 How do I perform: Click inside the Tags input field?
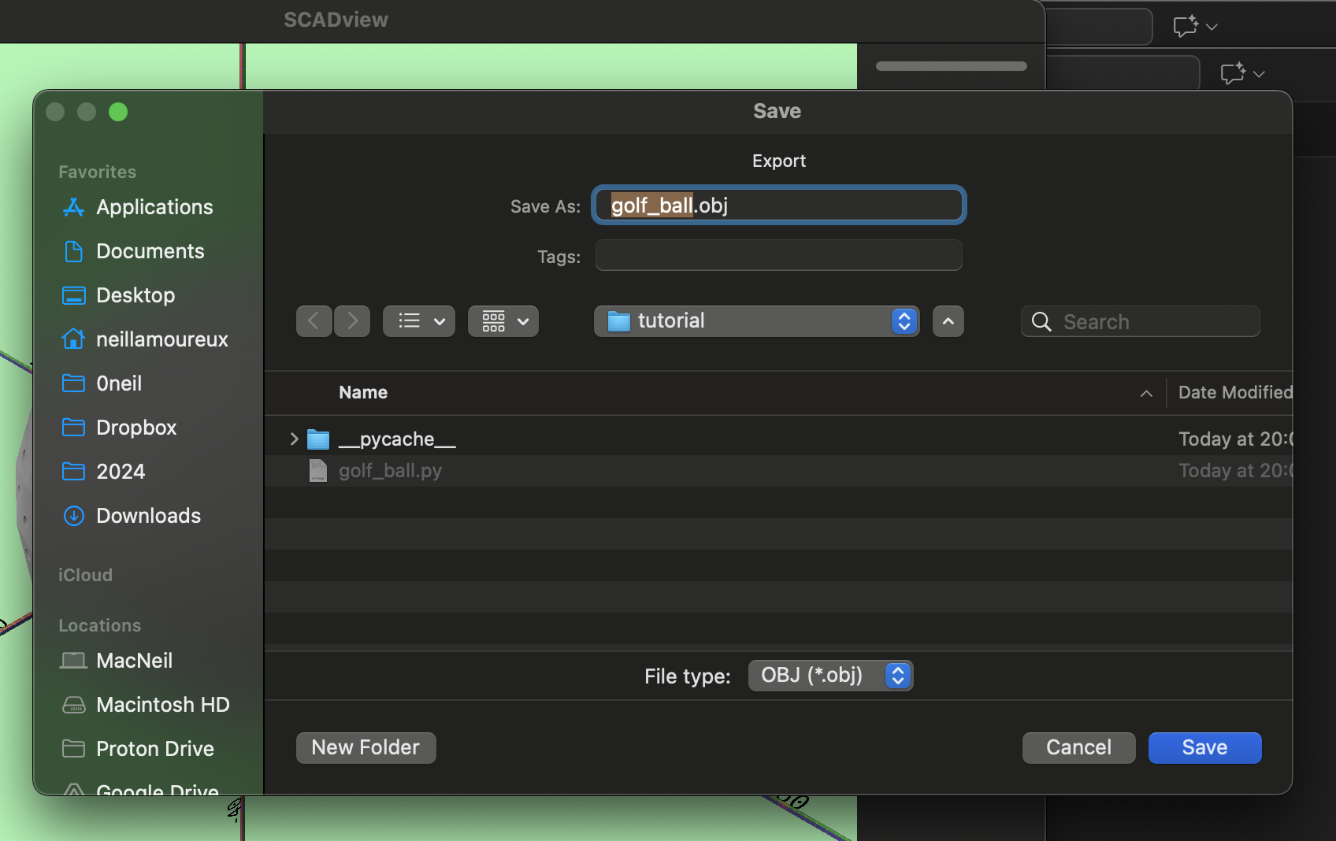[x=777, y=255]
